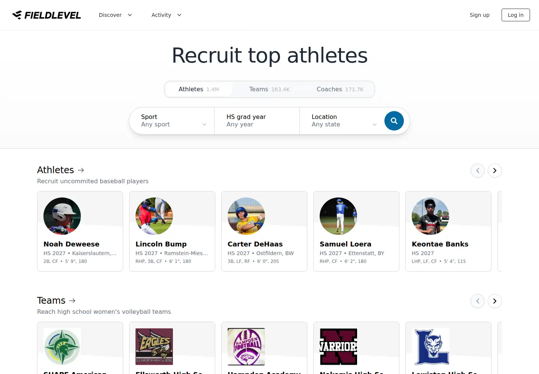Screen dimensions: 539x374
Task: Open the green spartan team logo
Action: (62, 347)
